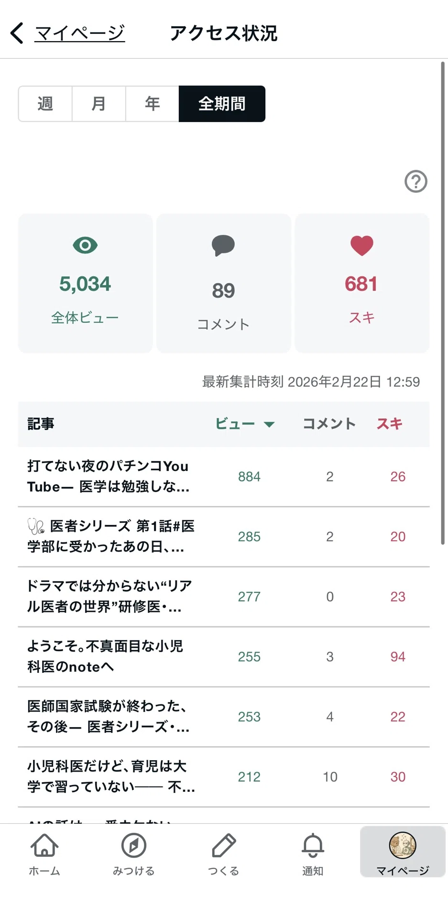Viewport: 448px width, 918px height.
Task: Select the 全期間 tab
Action: [x=222, y=104]
